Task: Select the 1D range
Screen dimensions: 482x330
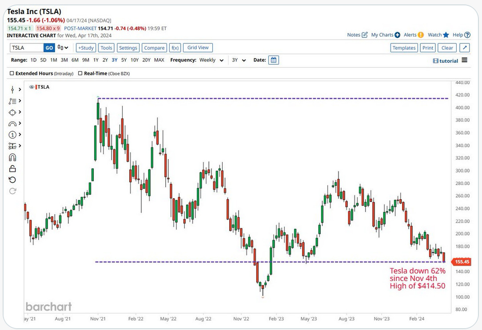Action: pyautogui.click(x=33, y=60)
